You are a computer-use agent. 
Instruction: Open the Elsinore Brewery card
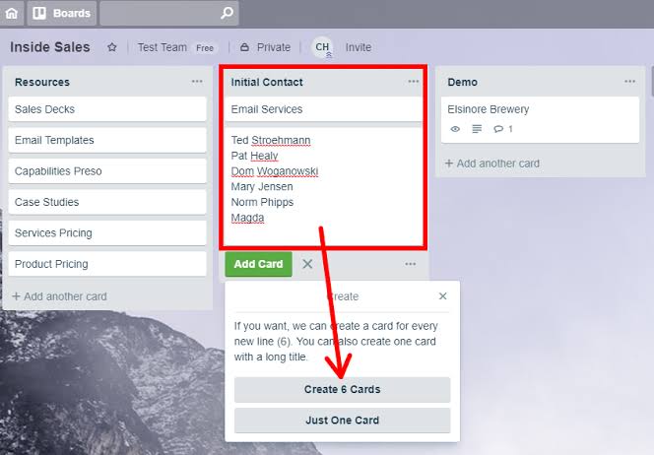540,120
